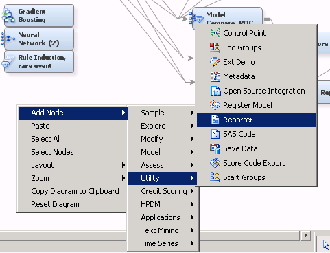Open the Model node category
Image resolution: width=330 pixels, height=253 pixels.
pyautogui.click(x=163, y=152)
